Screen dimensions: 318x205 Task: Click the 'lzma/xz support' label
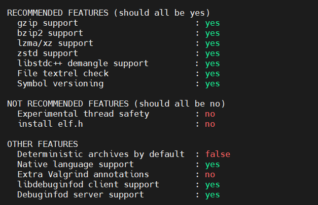coord(55,43)
